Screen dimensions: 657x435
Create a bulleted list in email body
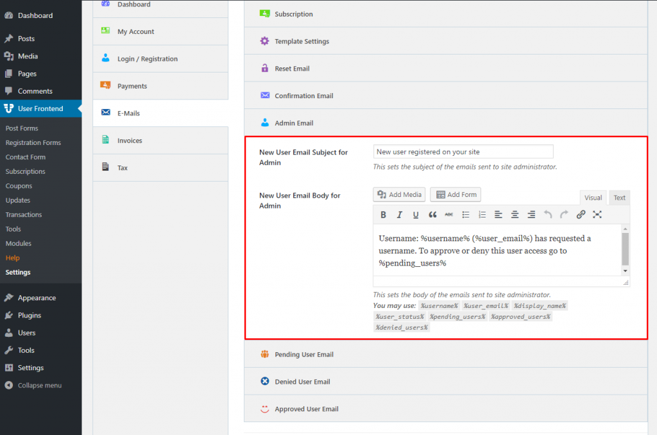coord(466,214)
